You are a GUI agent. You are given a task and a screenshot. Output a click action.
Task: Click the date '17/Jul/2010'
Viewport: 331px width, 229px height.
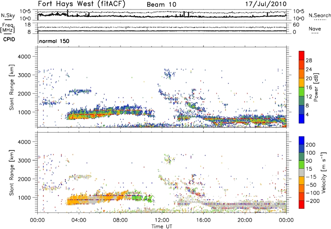point(266,4)
